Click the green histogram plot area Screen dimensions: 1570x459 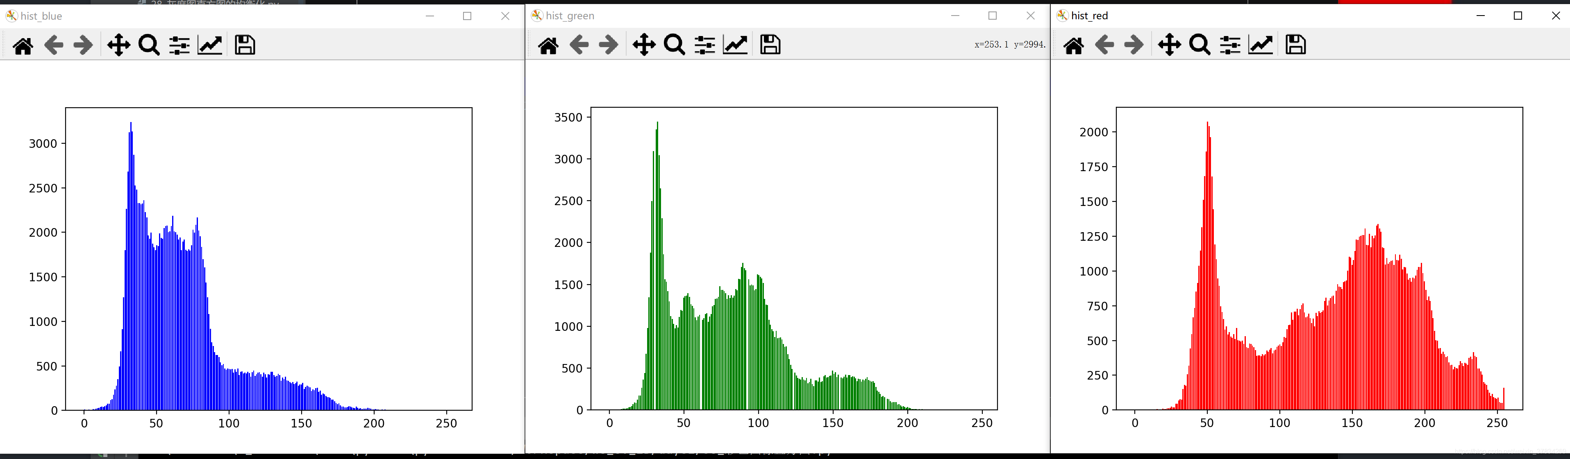point(794,259)
